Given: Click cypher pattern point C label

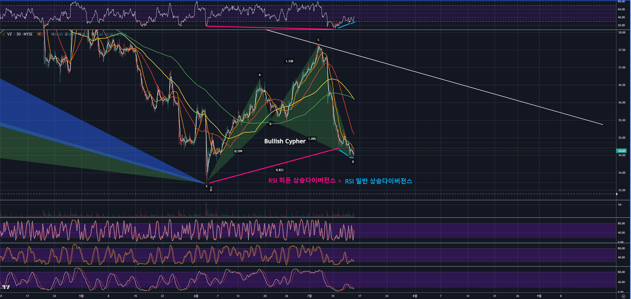Looking at the screenshot, I should (x=318, y=40).
